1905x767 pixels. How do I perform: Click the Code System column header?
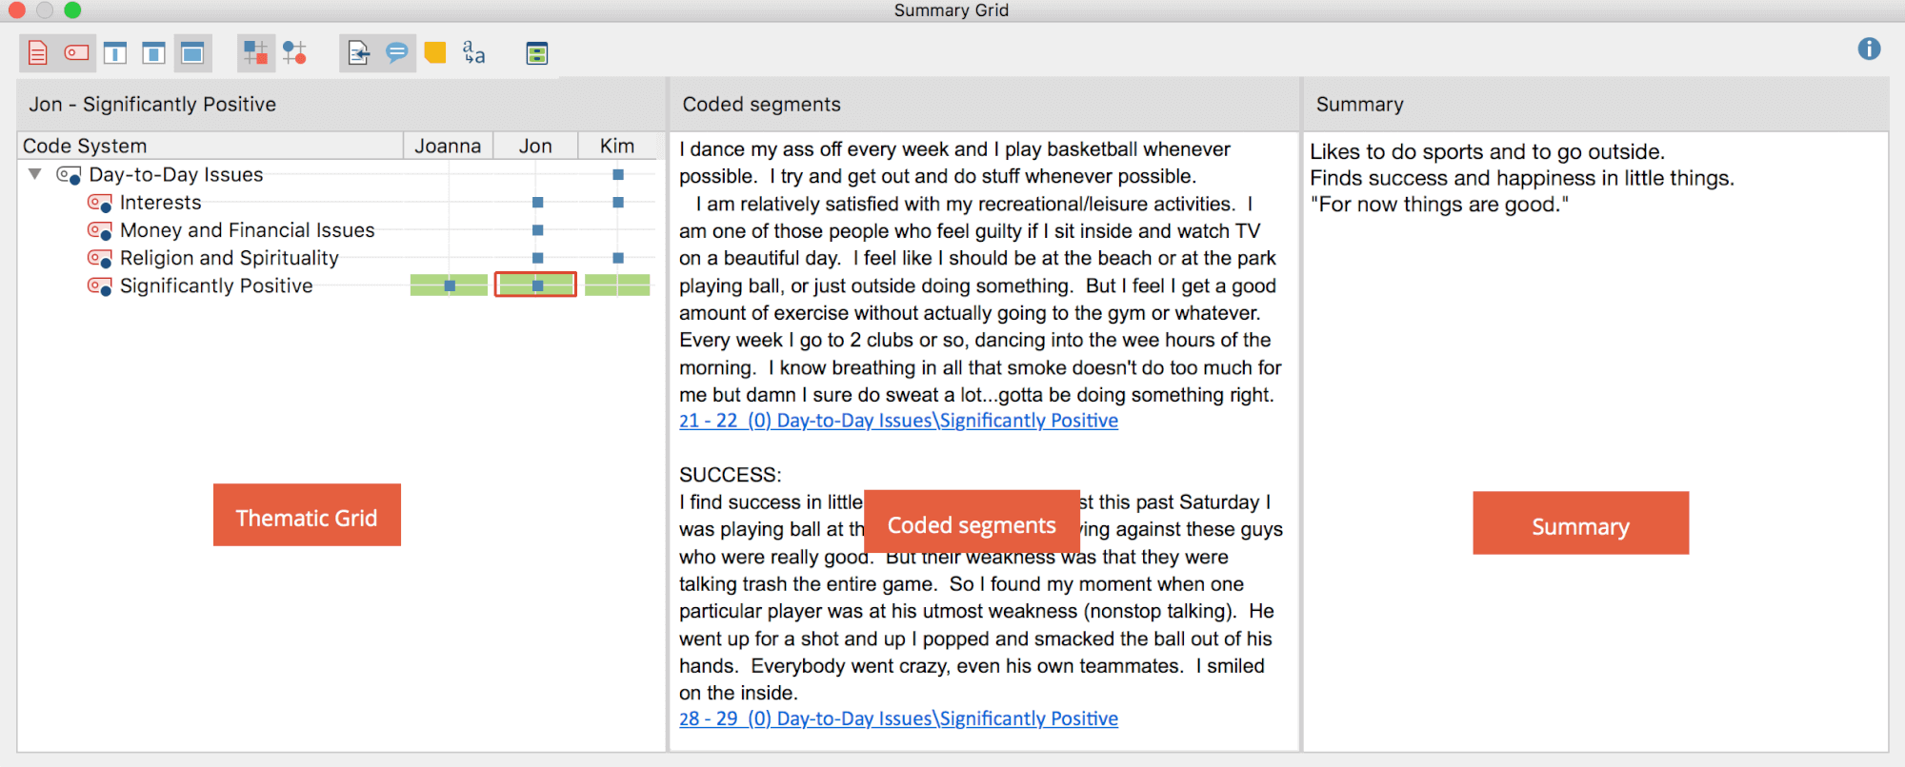[x=211, y=146]
